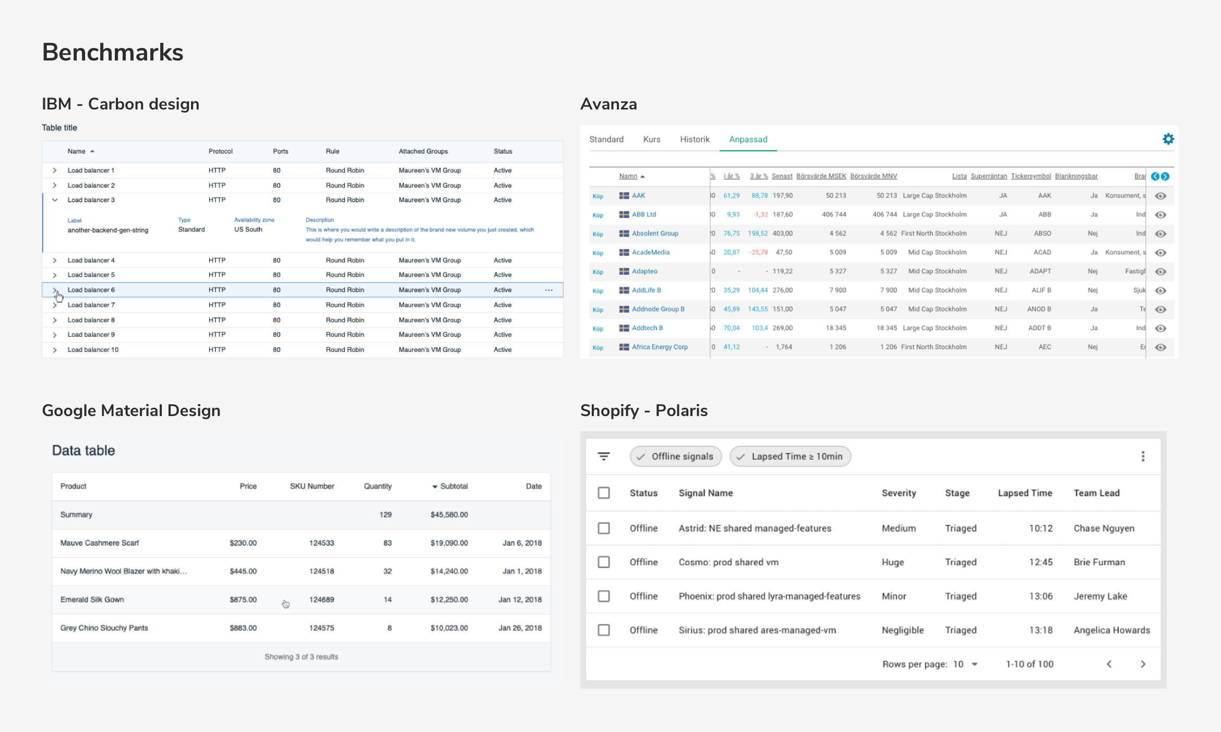This screenshot has height=732, width=1221.
Task: Click the Swedish flag icon beside AAK
Action: (624, 196)
